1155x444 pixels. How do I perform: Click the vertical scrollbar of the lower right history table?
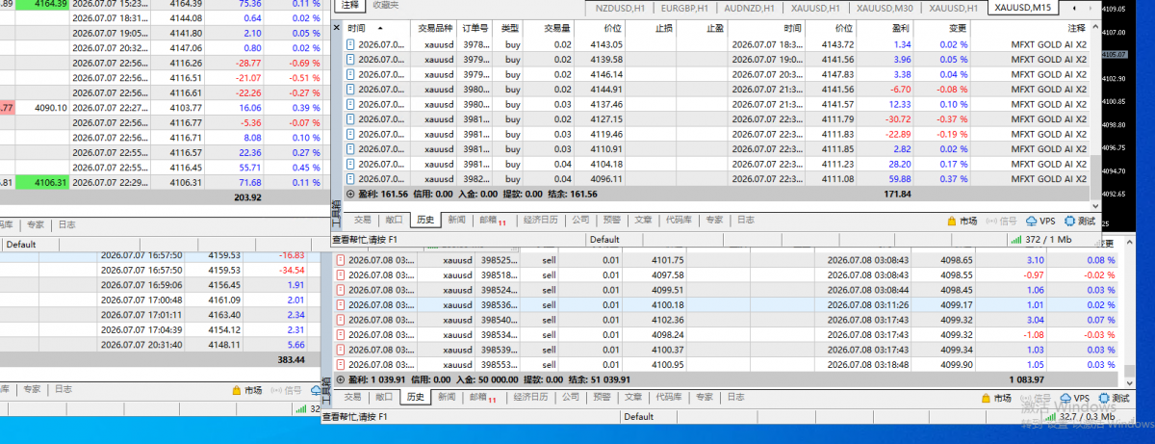pos(1130,313)
